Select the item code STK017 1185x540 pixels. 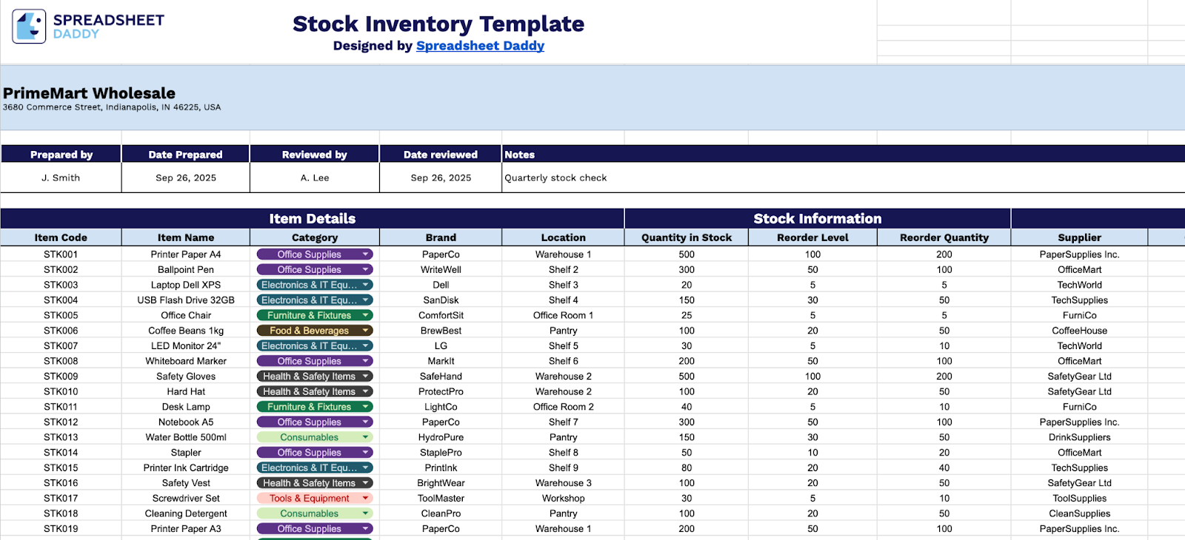tap(61, 498)
